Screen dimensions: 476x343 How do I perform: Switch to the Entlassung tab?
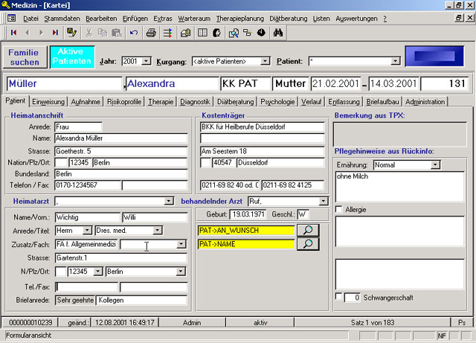(x=344, y=102)
